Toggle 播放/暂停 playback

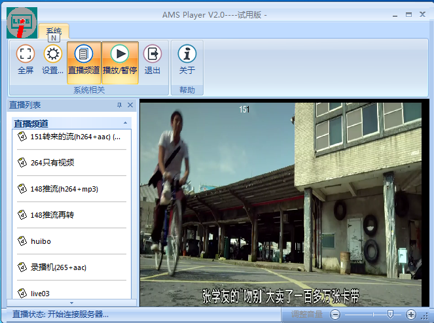120,60
